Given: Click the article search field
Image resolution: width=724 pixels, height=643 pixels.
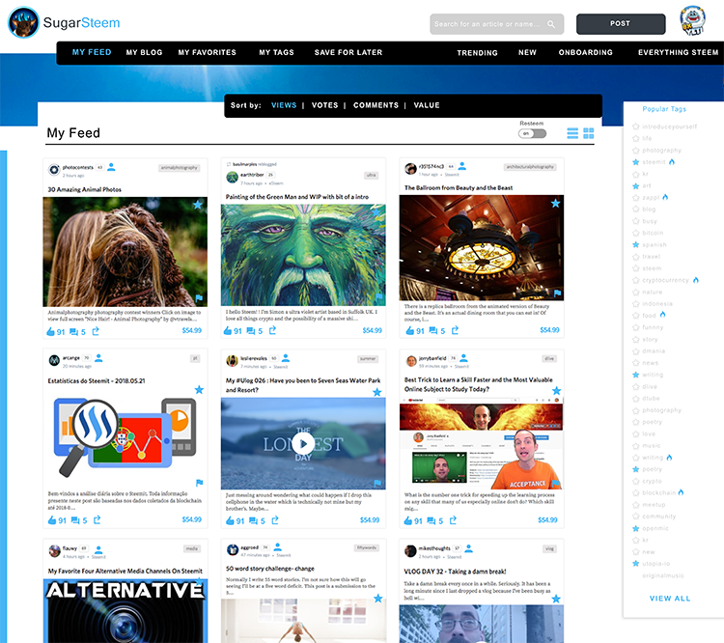Looking at the screenshot, I should pos(496,24).
